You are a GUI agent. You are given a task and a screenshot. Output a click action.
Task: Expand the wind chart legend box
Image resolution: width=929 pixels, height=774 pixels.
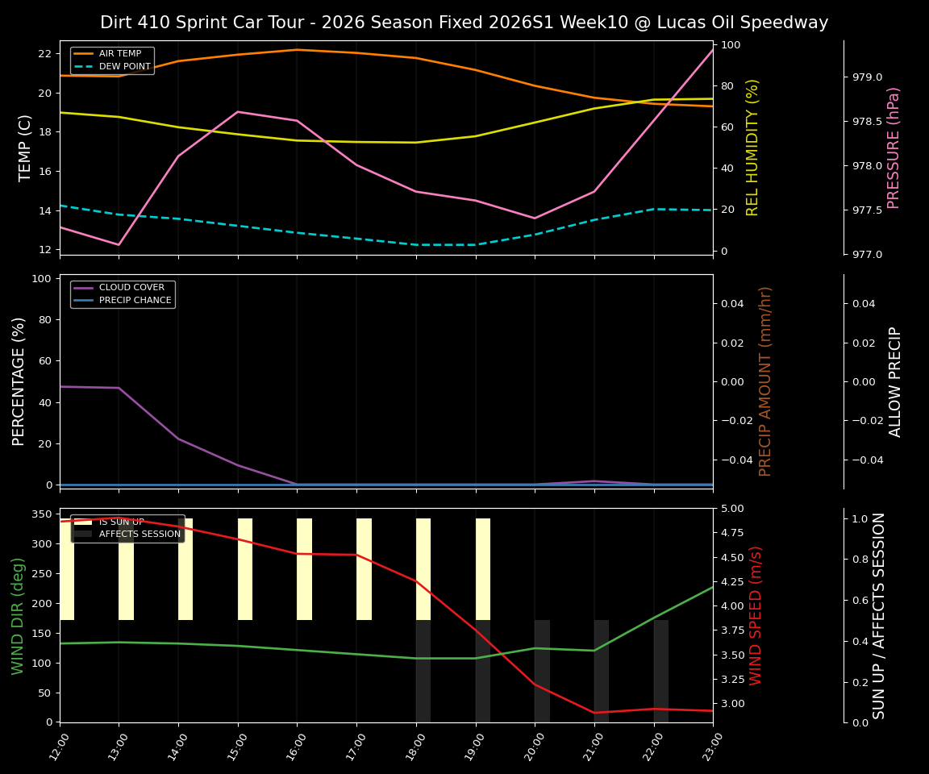point(128,526)
